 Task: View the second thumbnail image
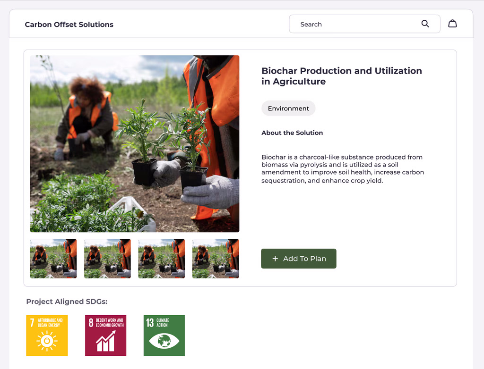click(x=107, y=259)
